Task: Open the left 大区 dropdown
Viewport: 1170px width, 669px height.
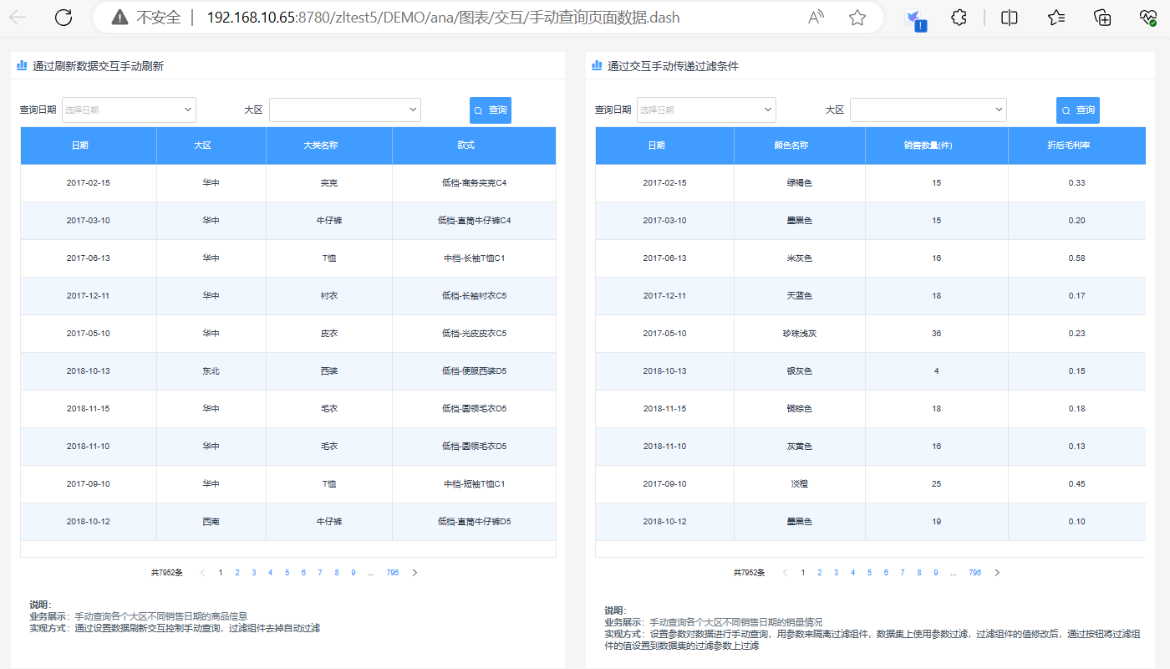Action: click(344, 110)
